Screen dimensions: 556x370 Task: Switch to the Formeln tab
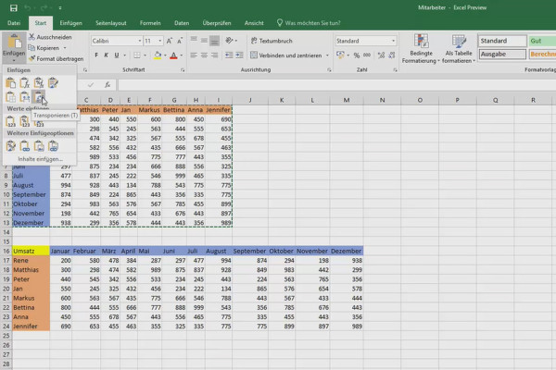(x=150, y=23)
